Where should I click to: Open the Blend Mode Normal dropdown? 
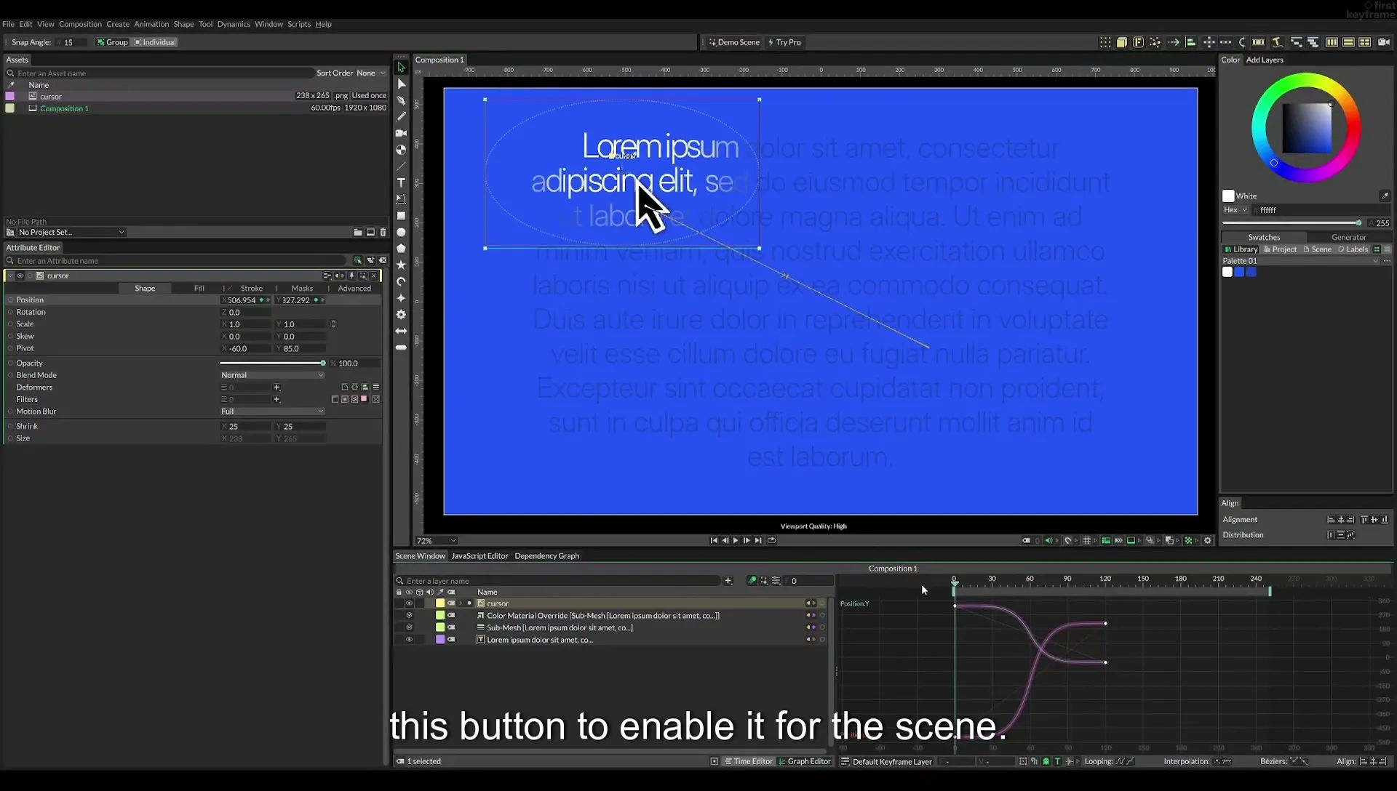[x=272, y=375]
